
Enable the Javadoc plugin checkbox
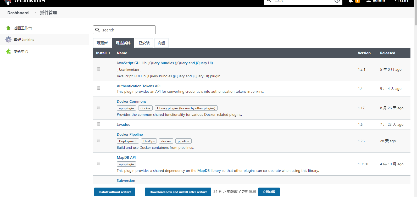pyautogui.click(x=99, y=124)
